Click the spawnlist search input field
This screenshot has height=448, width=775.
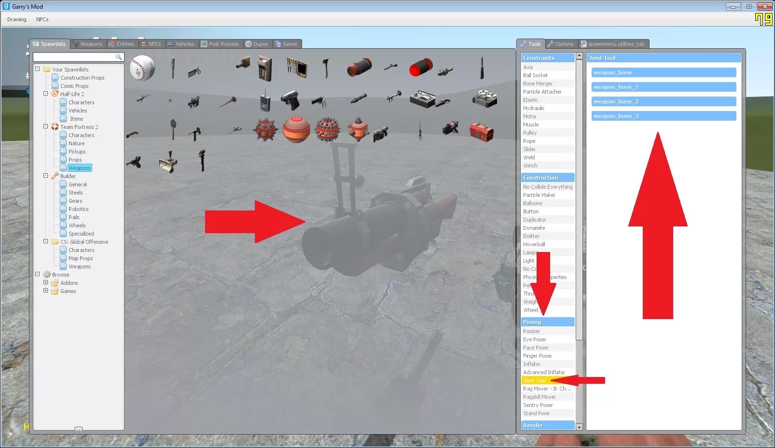(78, 57)
